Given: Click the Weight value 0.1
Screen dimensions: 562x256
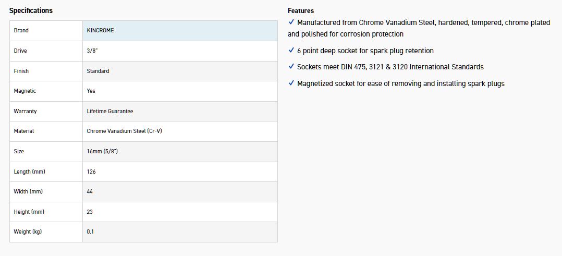Looking at the screenshot, I should point(91,231).
